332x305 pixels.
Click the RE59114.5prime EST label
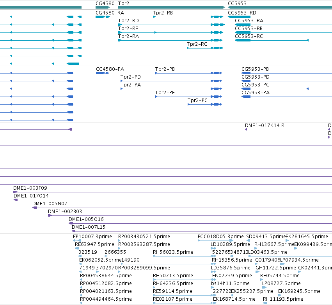pyautogui.click(x=172, y=291)
